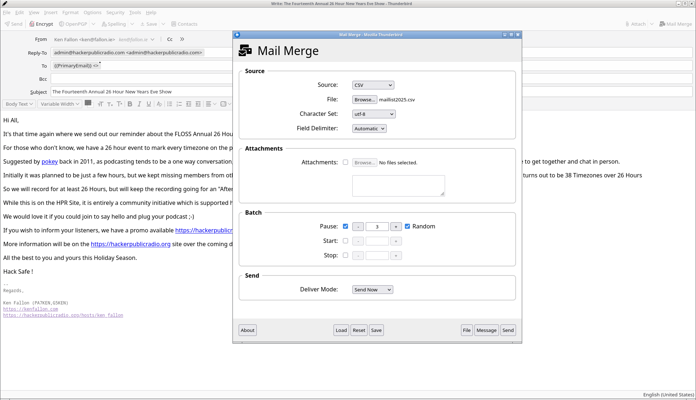Open the Source type dropdown
Viewport: 696px width, 400px height.
pos(373,85)
